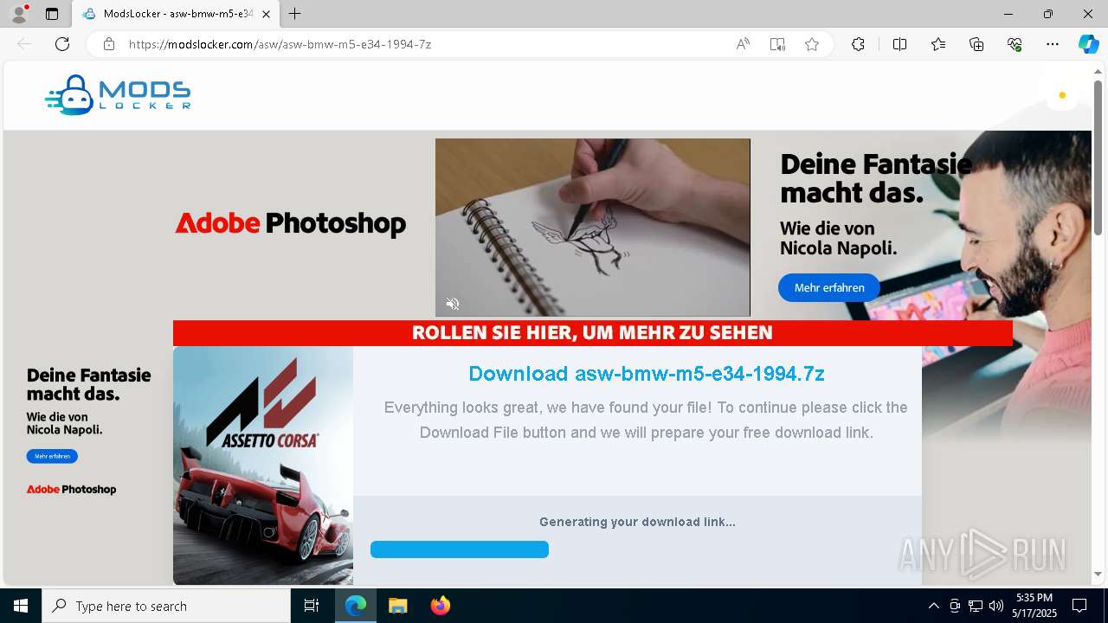Click the Mehr erfahren button in top banner
Image resolution: width=1108 pixels, height=623 pixels.
pyautogui.click(x=829, y=287)
